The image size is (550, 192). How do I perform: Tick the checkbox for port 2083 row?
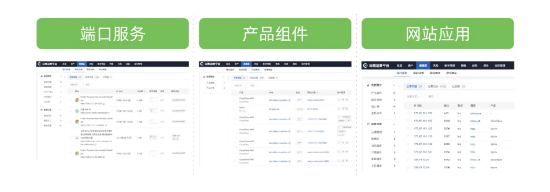(x=408, y=144)
